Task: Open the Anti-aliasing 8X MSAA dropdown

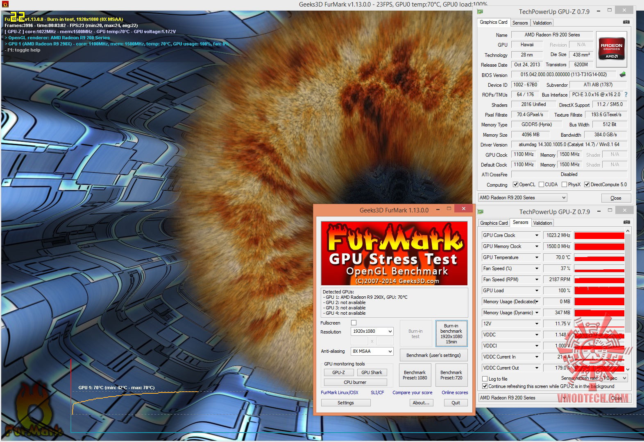Action: [372, 351]
